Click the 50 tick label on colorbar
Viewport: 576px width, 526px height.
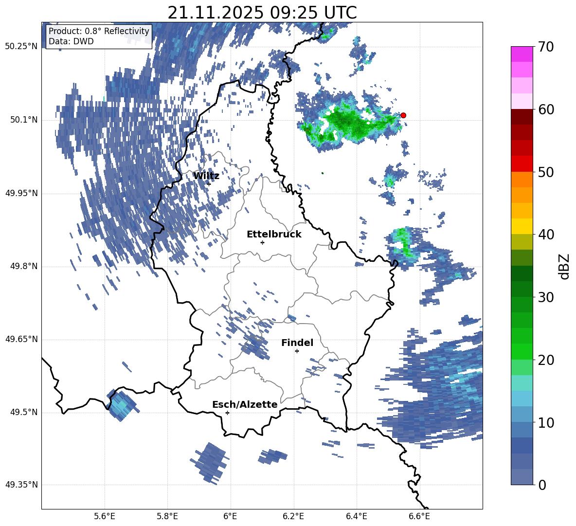coord(545,172)
